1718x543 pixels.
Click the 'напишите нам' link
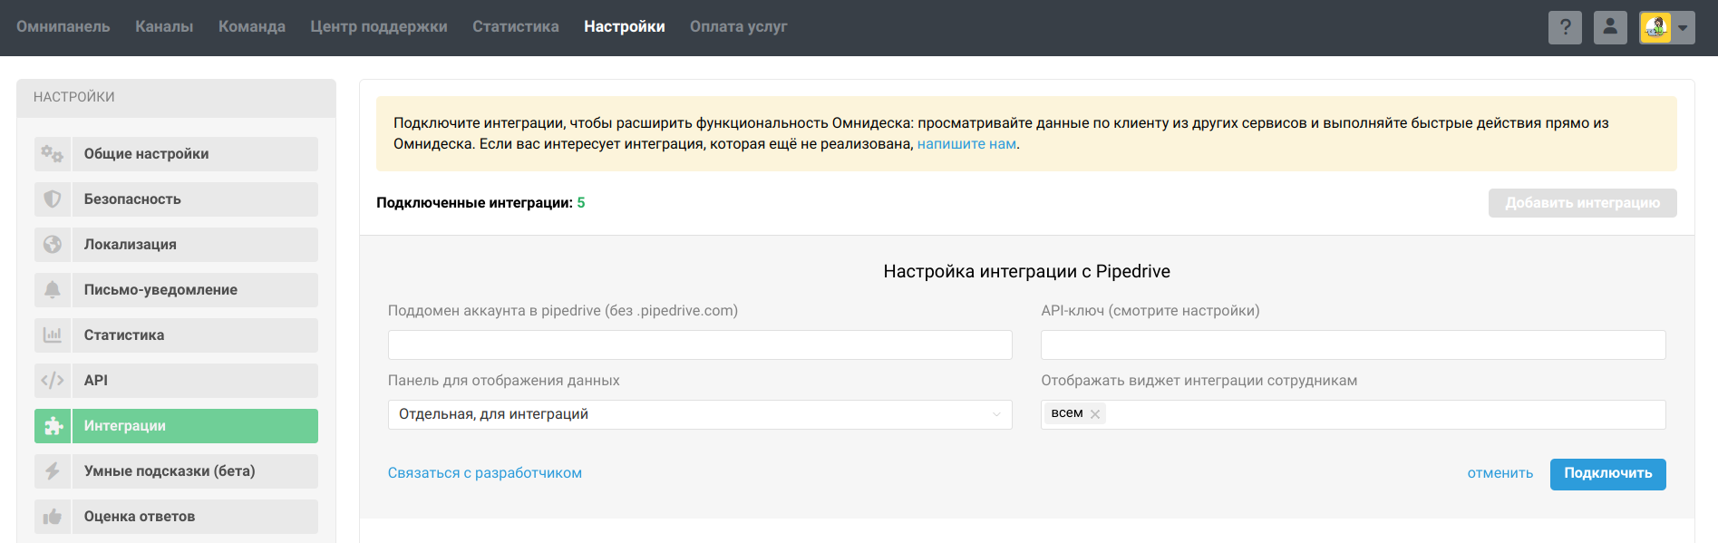(x=966, y=144)
